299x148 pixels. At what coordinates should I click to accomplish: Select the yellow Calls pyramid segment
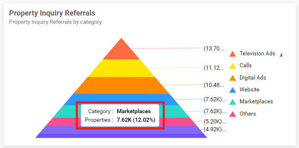(121, 68)
